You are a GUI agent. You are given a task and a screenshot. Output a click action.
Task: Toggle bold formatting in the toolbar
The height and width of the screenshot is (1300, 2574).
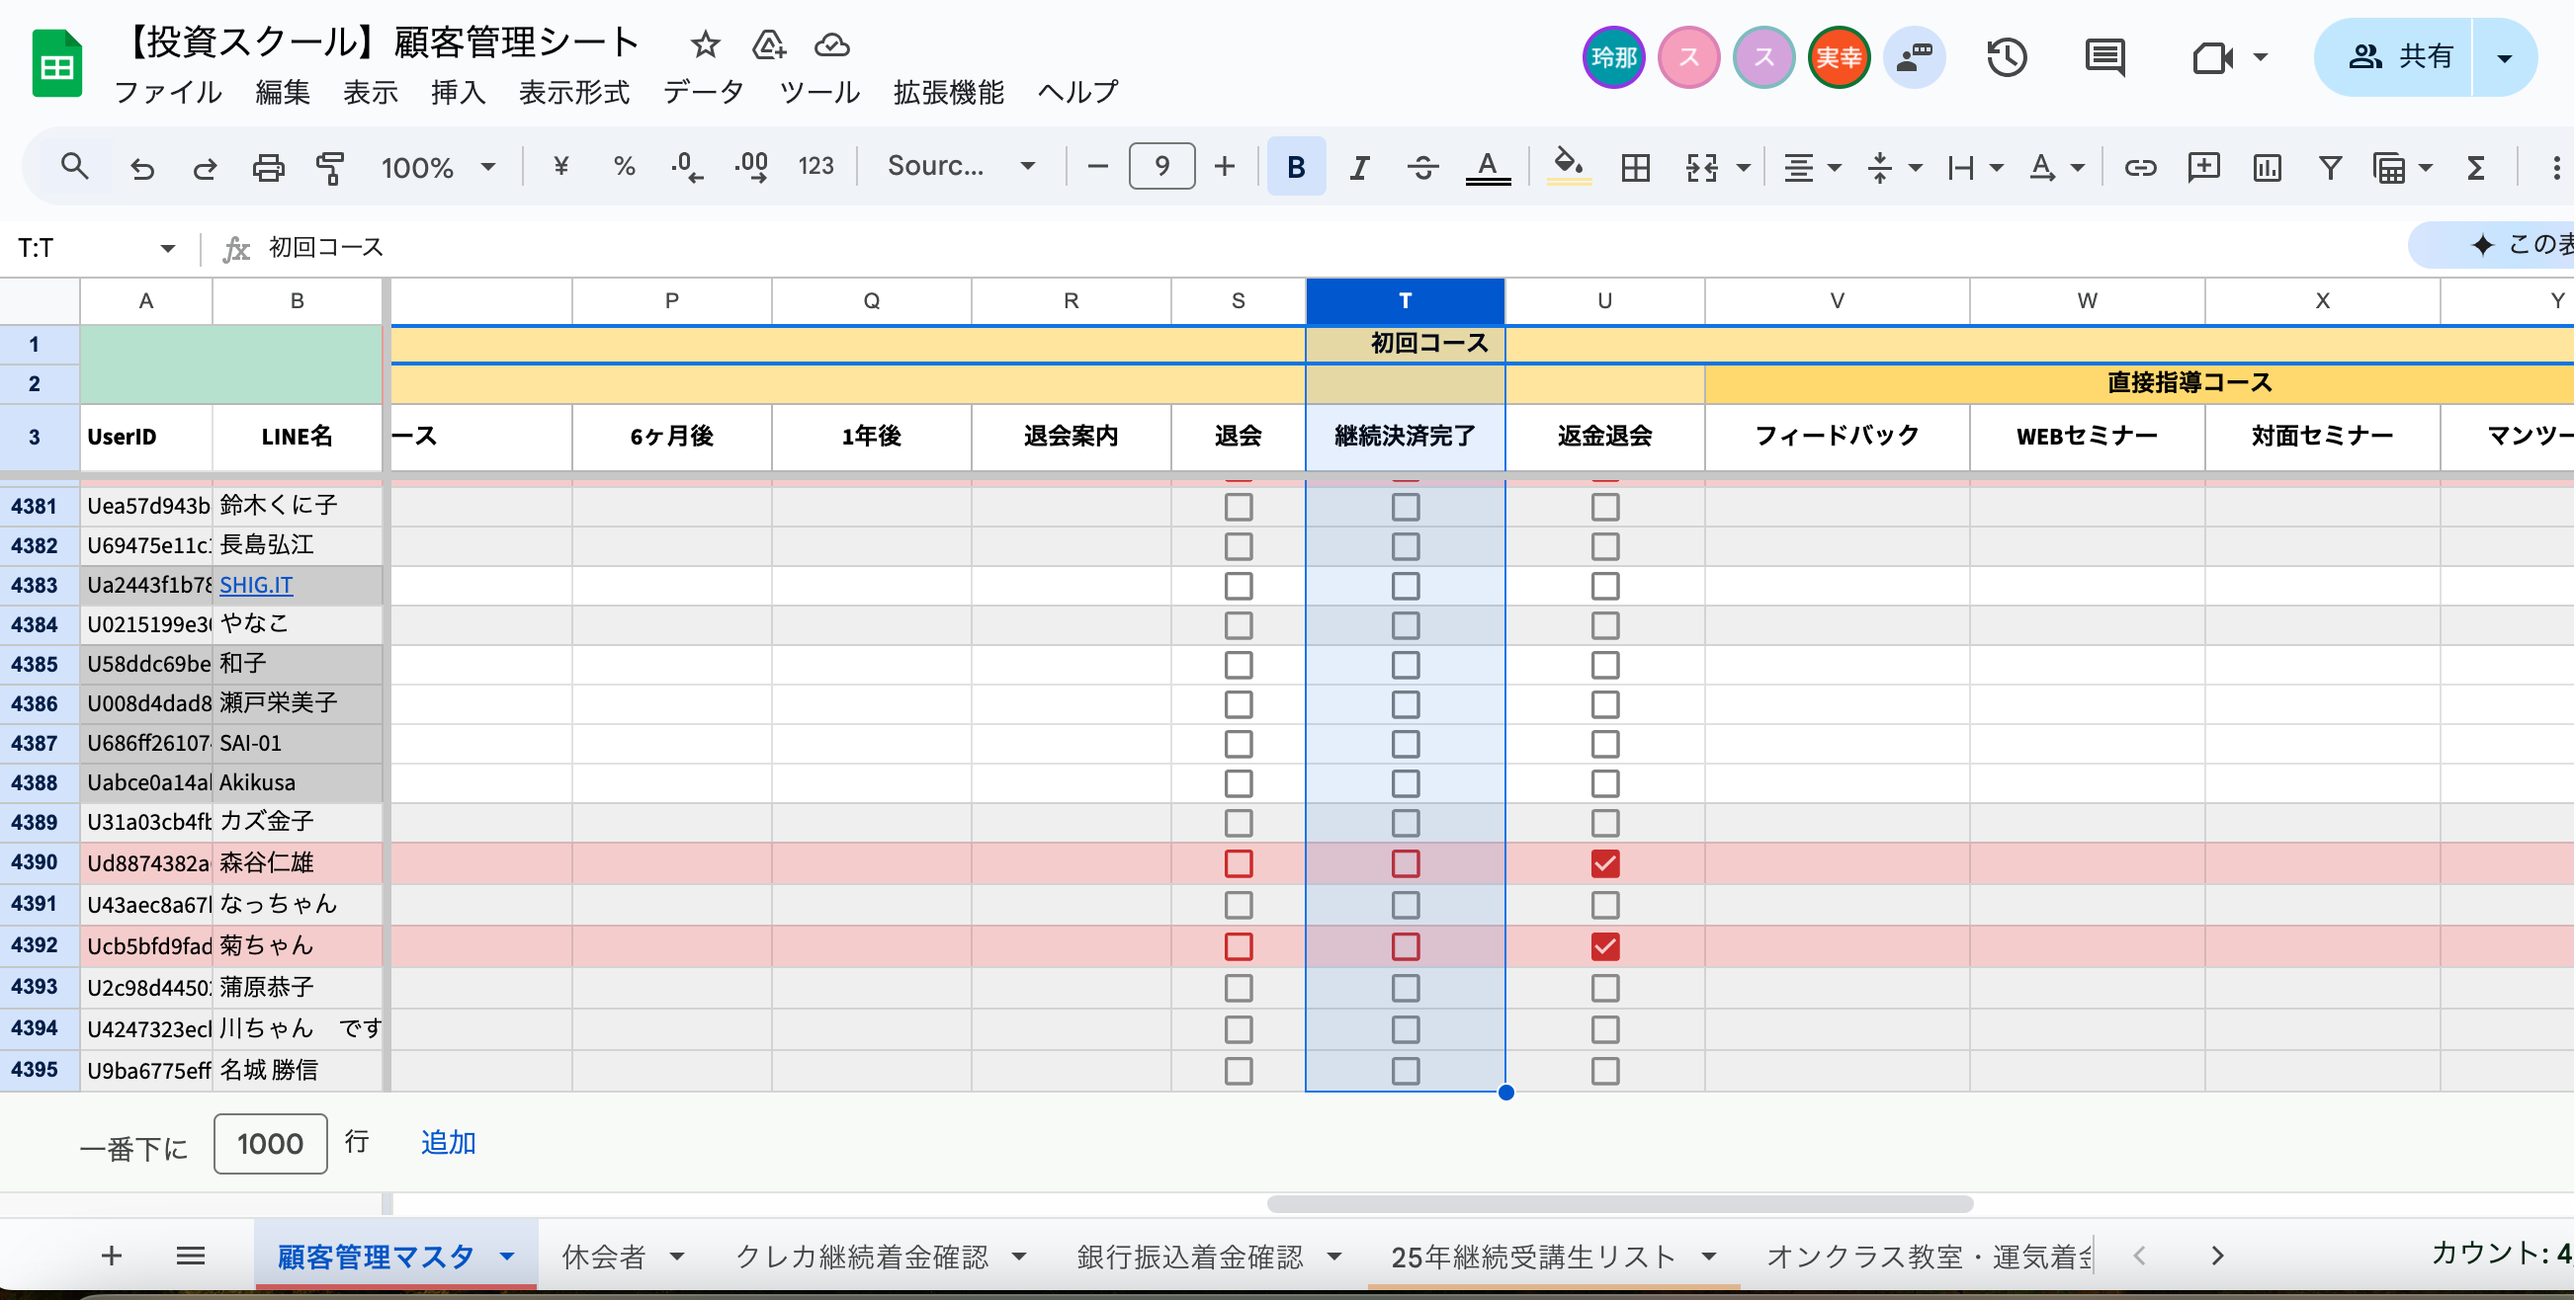(1295, 167)
